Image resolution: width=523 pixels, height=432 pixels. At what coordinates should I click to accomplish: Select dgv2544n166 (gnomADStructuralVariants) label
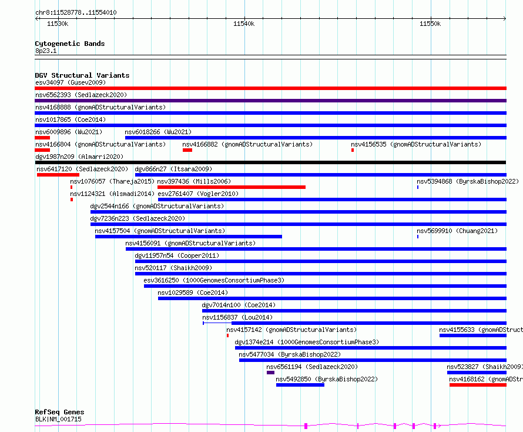click(x=157, y=206)
